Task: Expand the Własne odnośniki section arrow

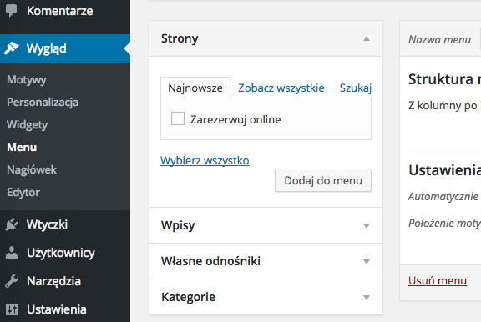Action: tap(367, 262)
